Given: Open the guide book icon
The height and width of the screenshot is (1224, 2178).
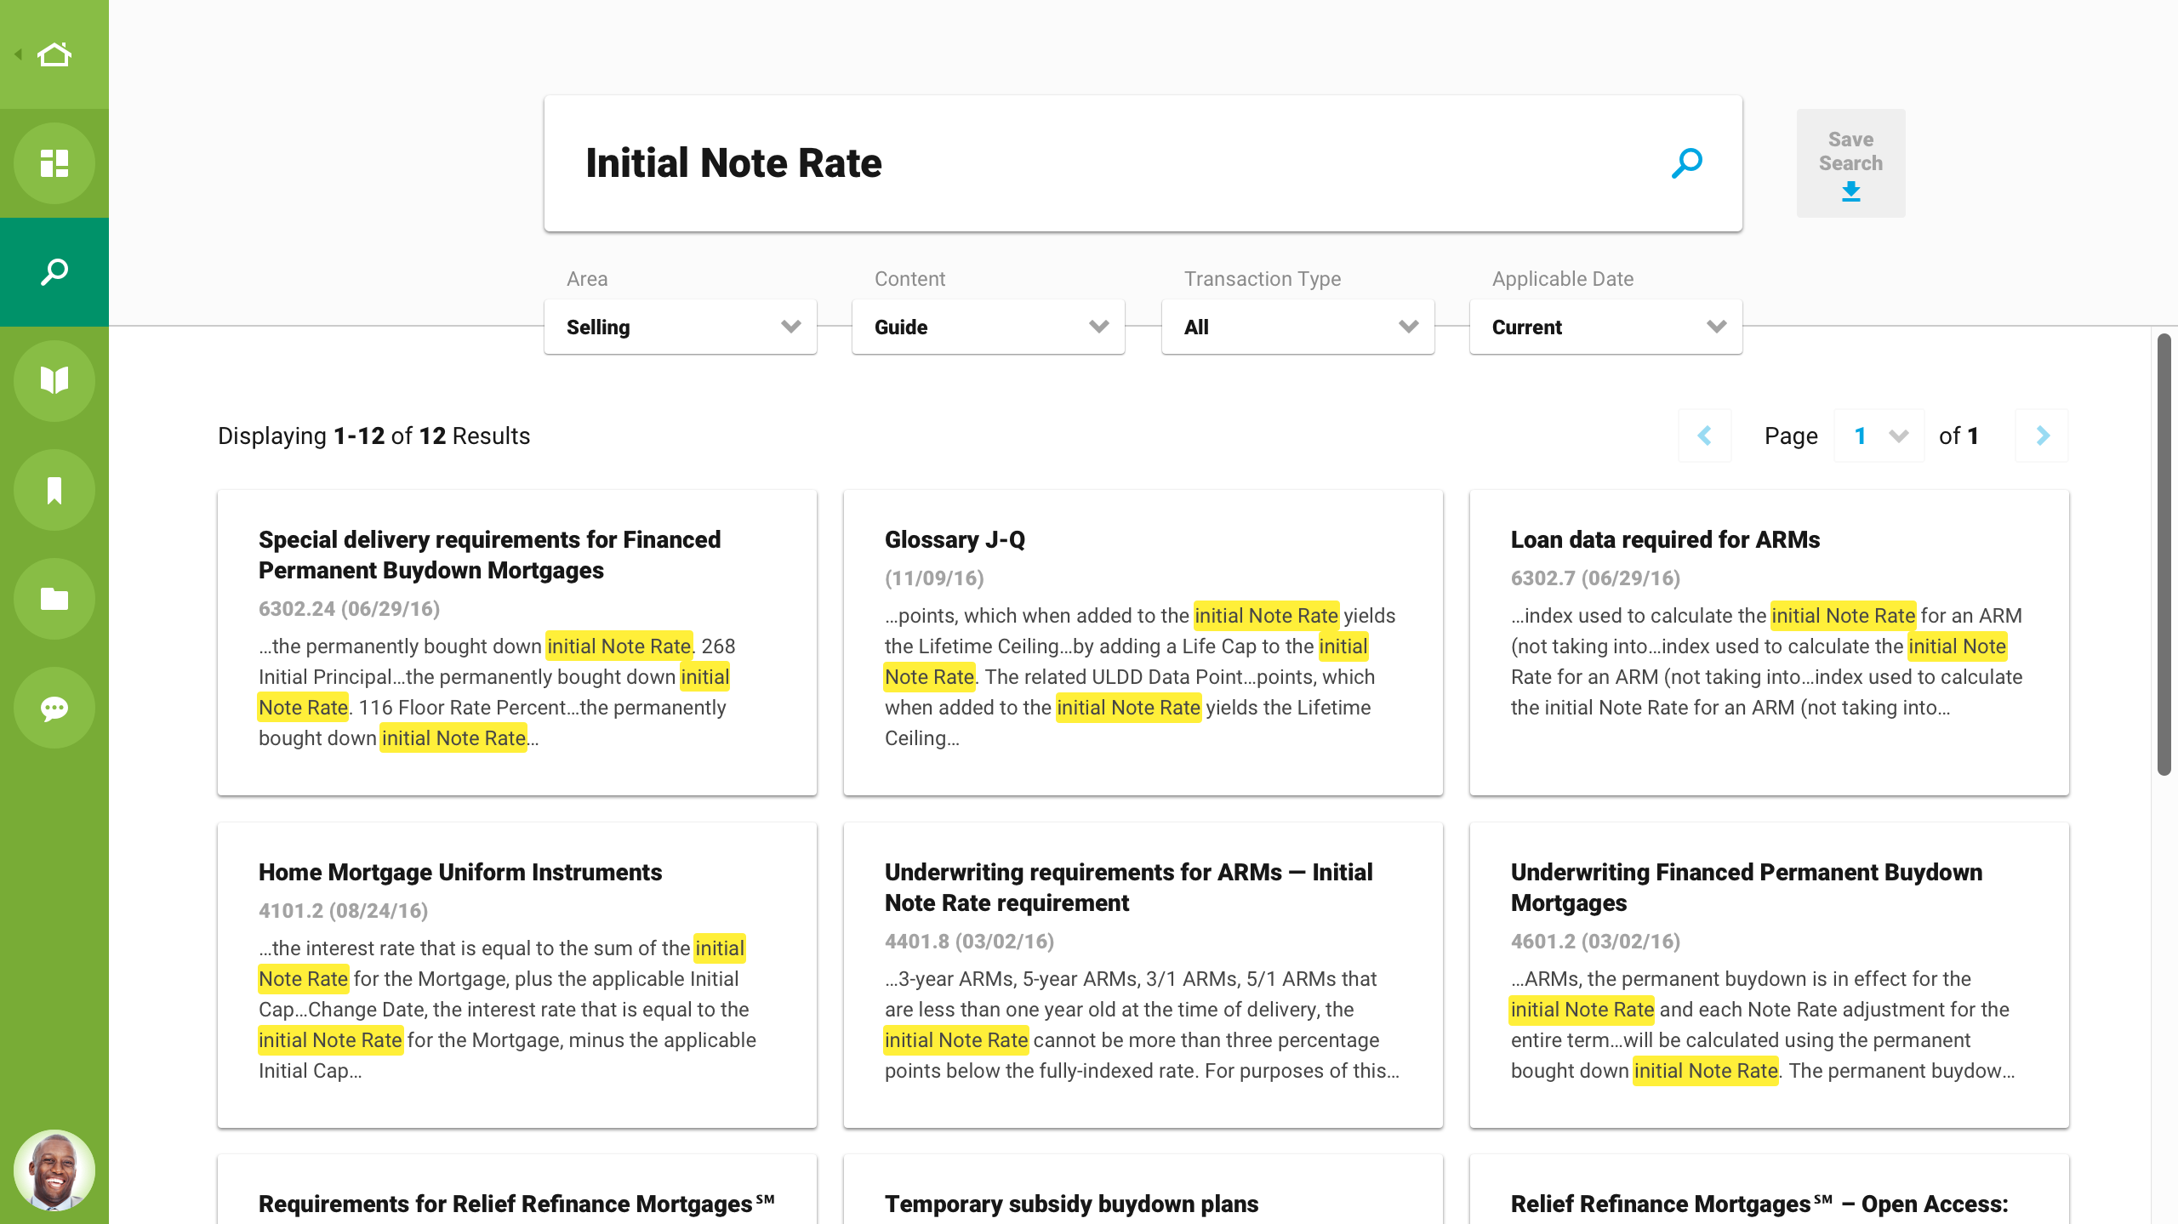Looking at the screenshot, I should [x=54, y=380].
